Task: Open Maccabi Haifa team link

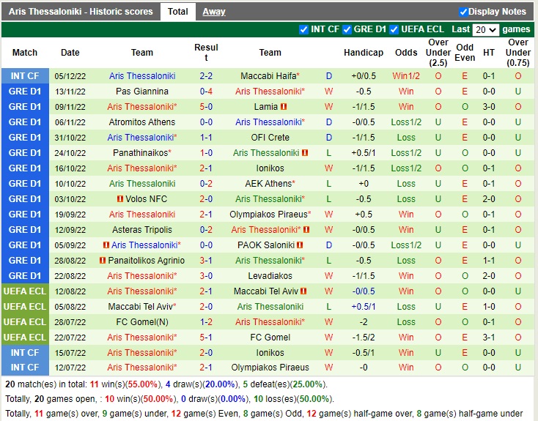Action: [x=268, y=76]
